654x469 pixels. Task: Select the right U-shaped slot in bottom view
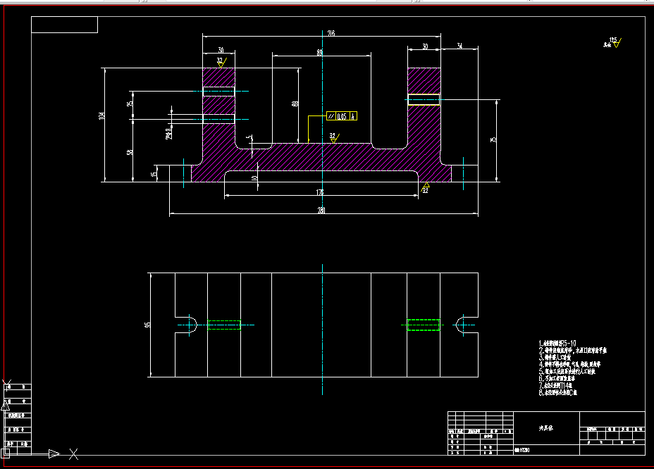(x=467, y=325)
